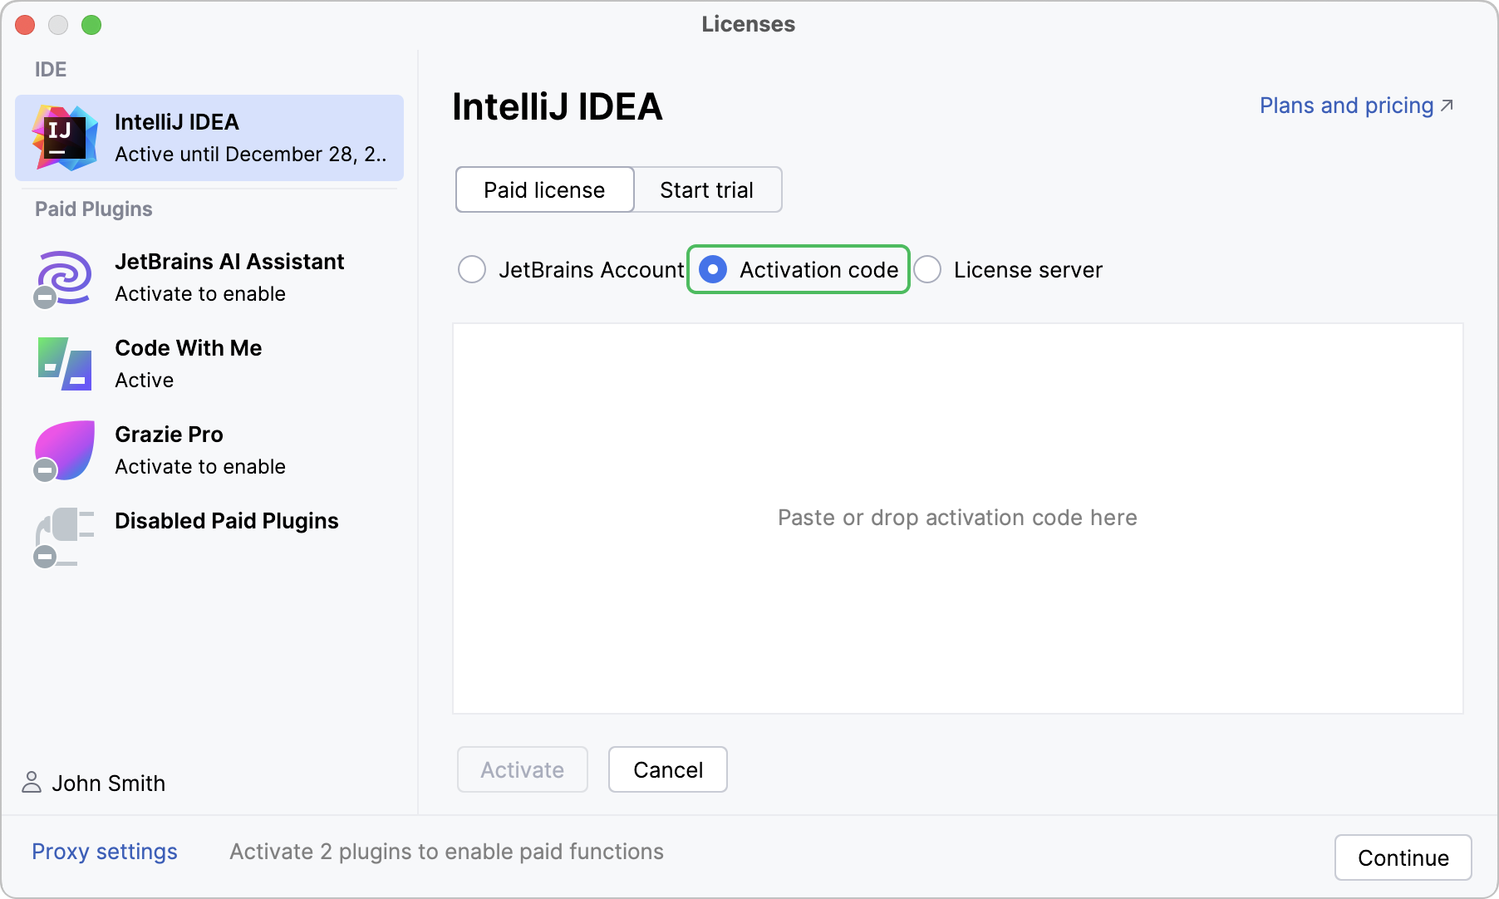Click the user profile icon beside John Smith
This screenshot has width=1499, height=899.
coord(32,783)
